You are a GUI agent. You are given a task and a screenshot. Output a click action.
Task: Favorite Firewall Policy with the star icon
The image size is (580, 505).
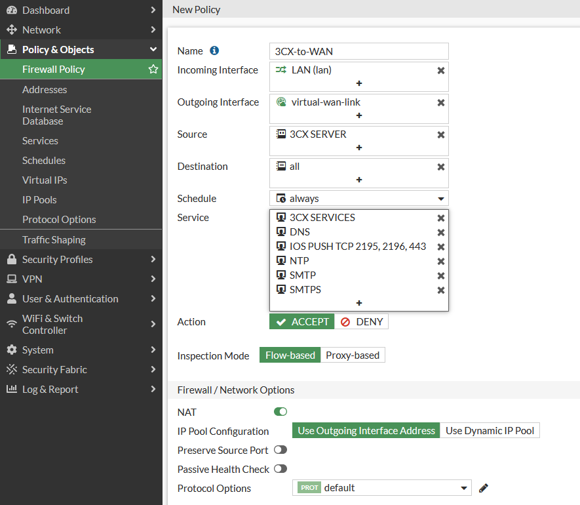153,70
